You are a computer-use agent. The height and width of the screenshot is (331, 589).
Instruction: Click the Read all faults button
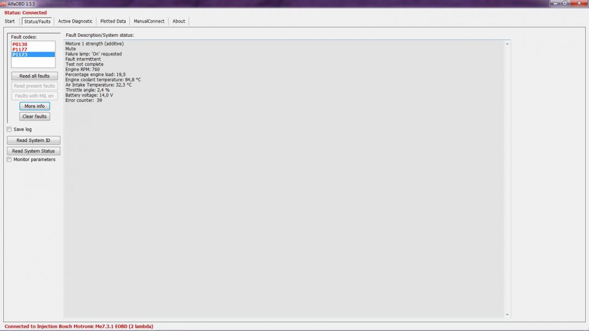pos(34,76)
